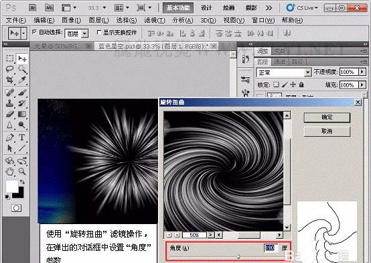
Task: Edit the 不透明度 100% field
Action: coord(349,72)
